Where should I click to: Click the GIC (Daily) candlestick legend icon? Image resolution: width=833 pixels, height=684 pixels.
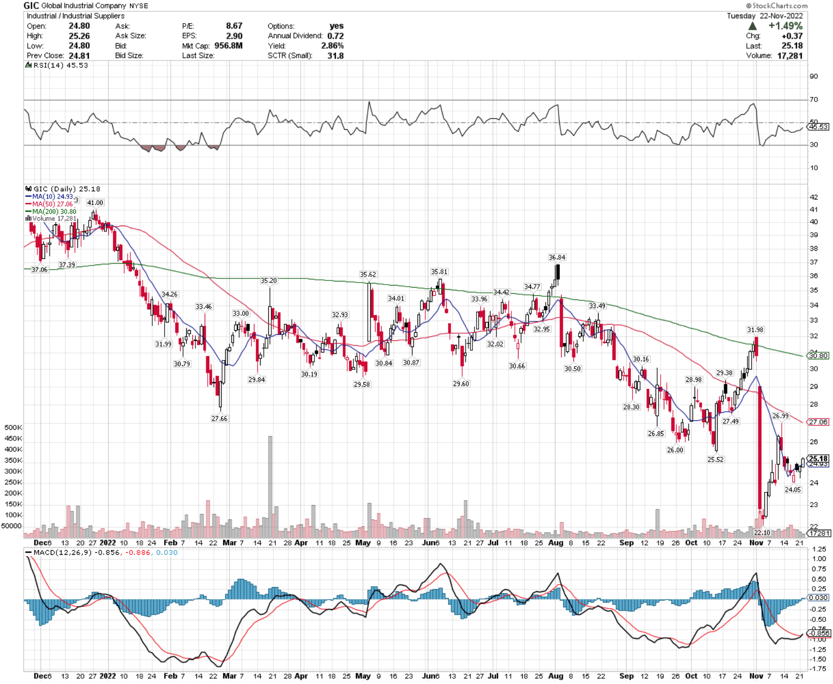pyautogui.click(x=29, y=189)
